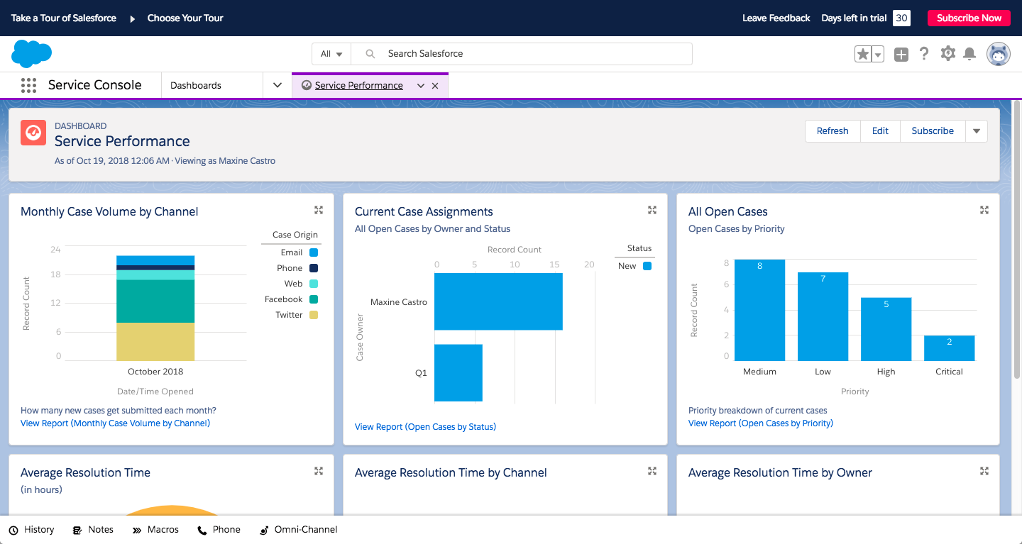Click the Subscribe button
The height and width of the screenshot is (544, 1022).
point(933,131)
